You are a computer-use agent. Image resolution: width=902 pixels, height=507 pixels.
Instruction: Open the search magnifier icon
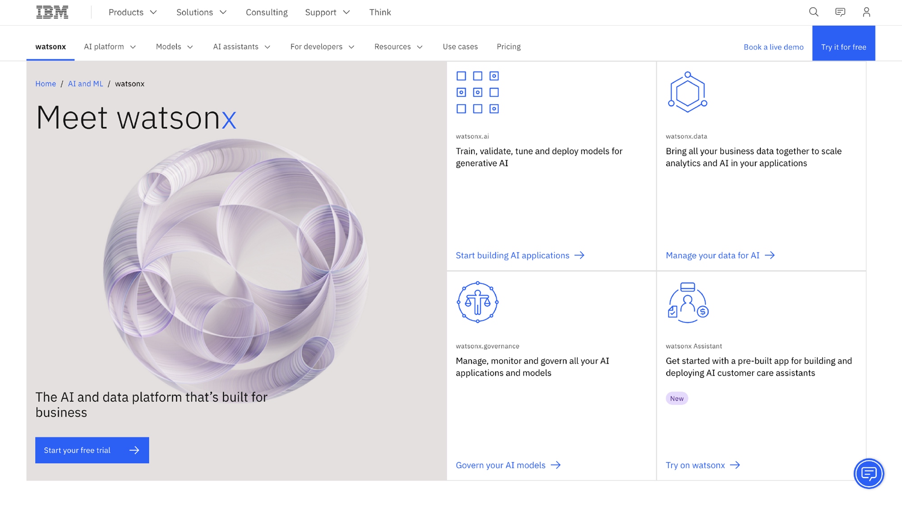click(814, 12)
